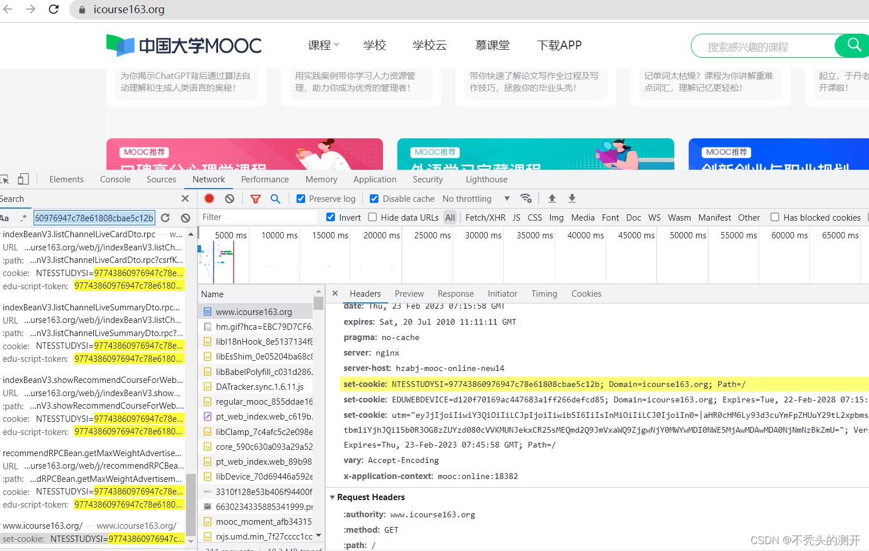Click the browser forward arrow
Screen dimensions: 869x551
click(x=31, y=9)
